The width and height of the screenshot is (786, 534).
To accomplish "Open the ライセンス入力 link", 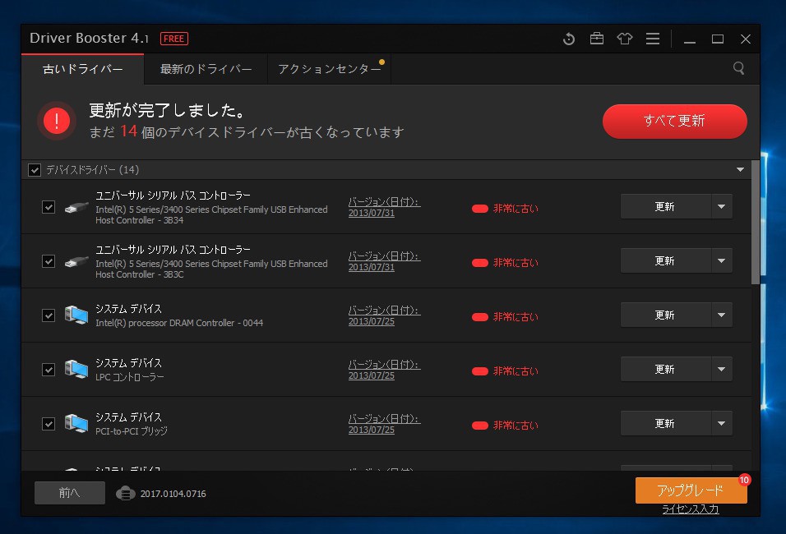I will tap(691, 509).
